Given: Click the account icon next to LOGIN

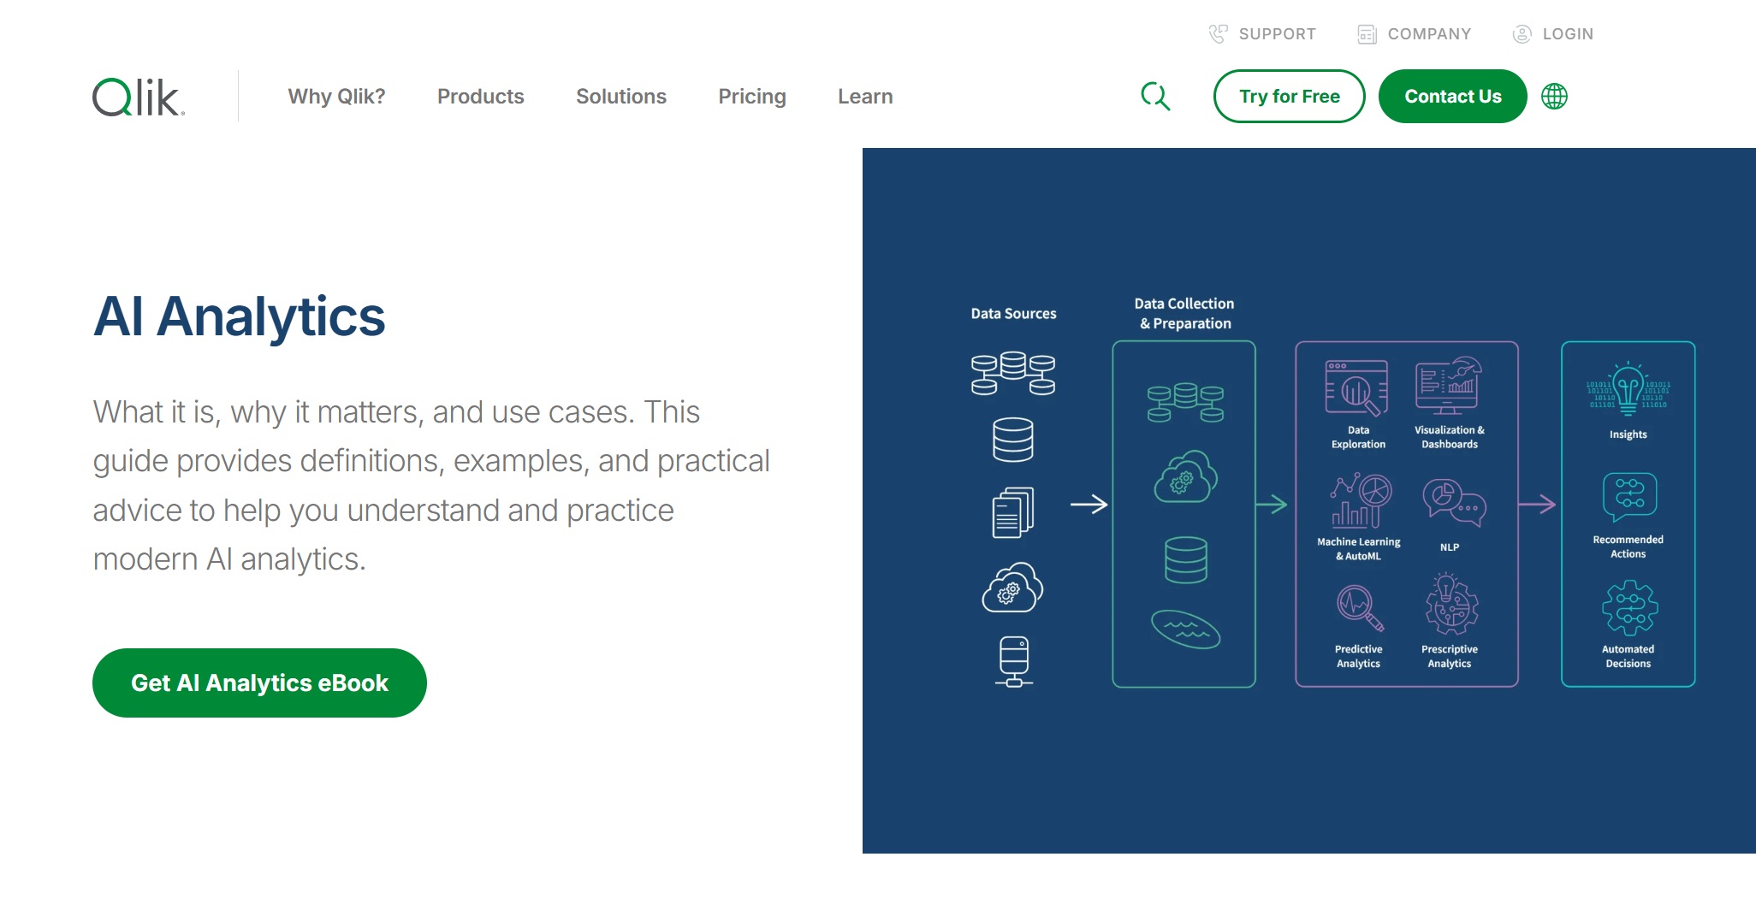Looking at the screenshot, I should pyautogui.click(x=1522, y=33).
